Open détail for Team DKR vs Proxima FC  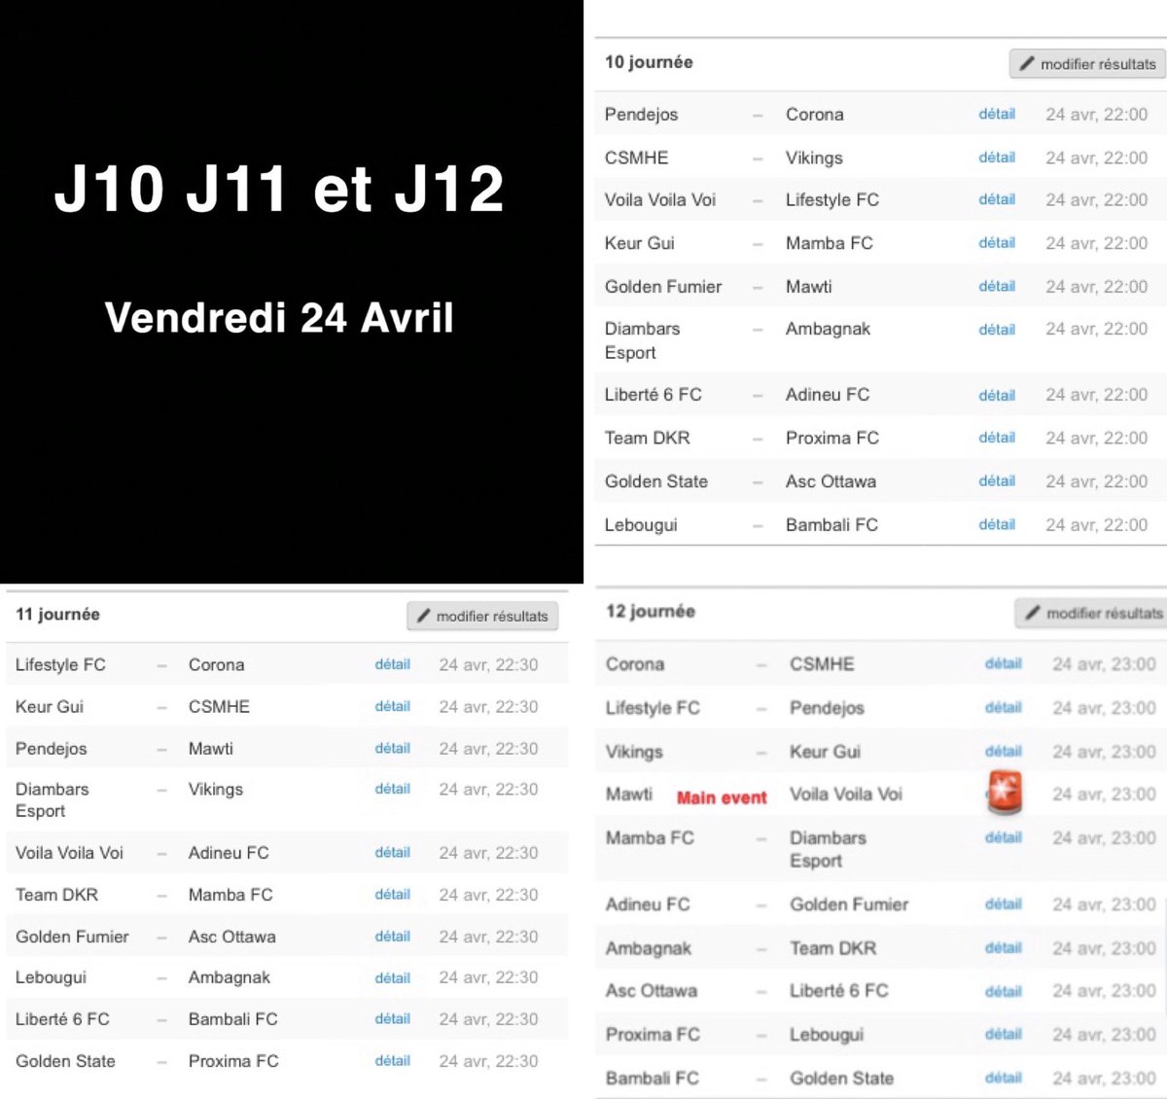point(997,438)
